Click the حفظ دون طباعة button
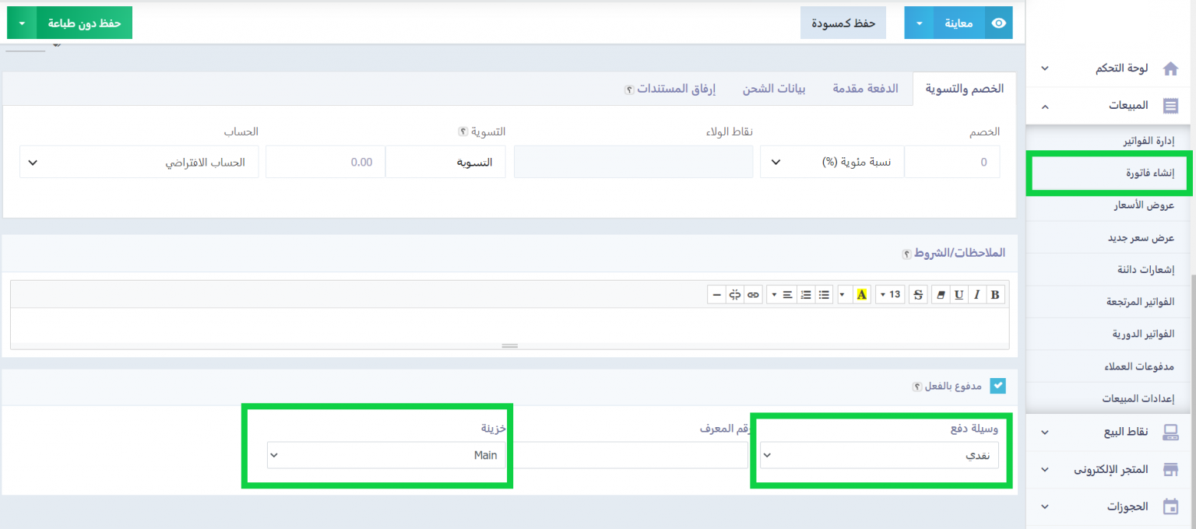Image resolution: width=1196 pixels, height=529 pixels. click(84, 23)
